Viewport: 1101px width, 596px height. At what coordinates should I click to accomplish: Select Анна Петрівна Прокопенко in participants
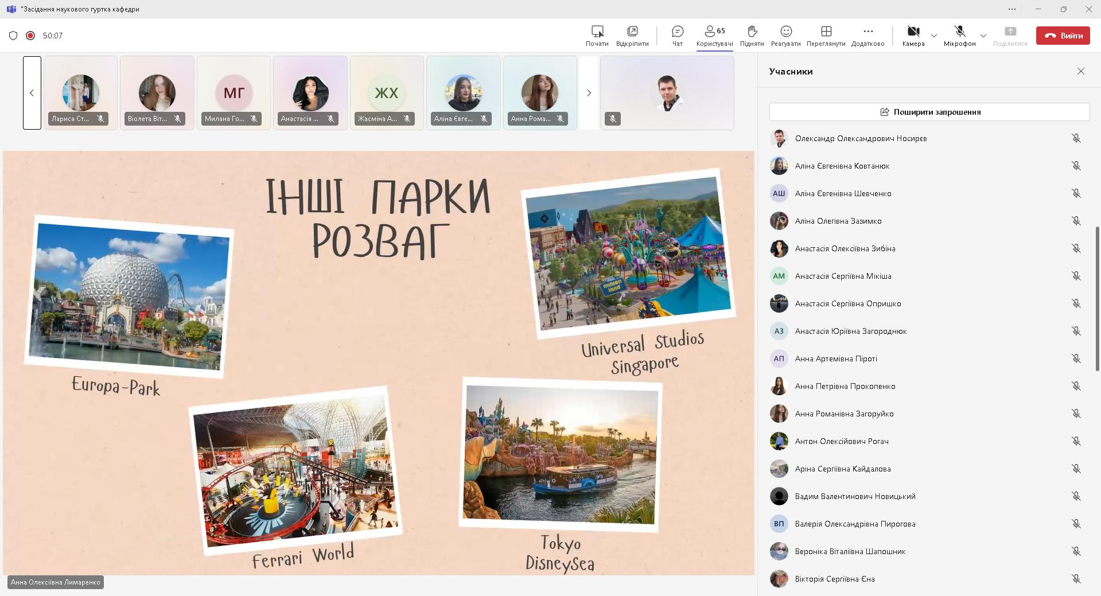[x=929, y=386]
